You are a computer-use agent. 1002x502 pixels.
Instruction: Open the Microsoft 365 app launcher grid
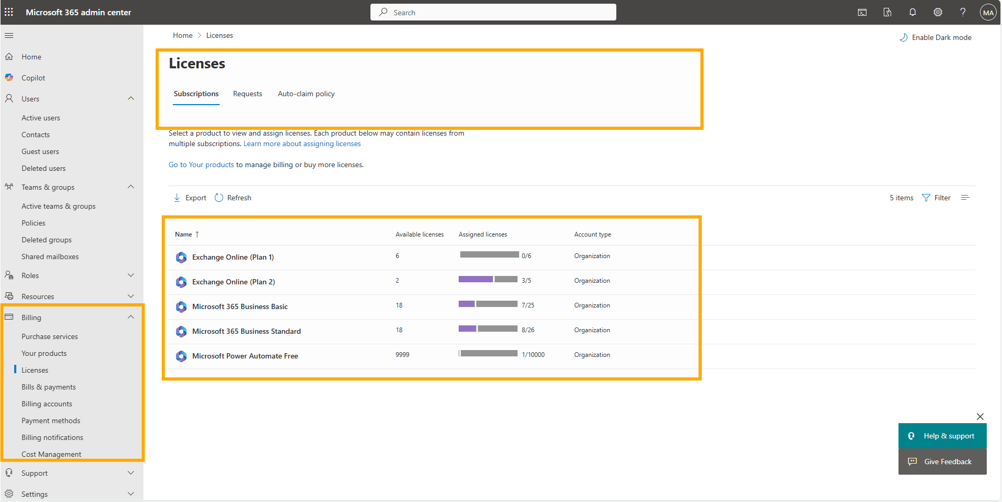click(x=9, y=12)
